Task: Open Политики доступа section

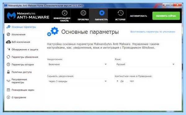Action: click(23, 72)
